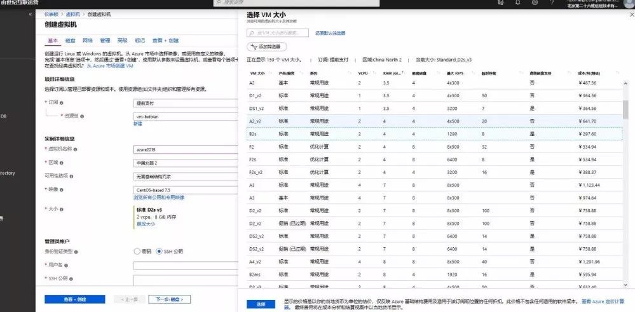Screen dimensions: 635x312
Task: Collapse the left sidebar with double chevron
Action: [31, 14]
